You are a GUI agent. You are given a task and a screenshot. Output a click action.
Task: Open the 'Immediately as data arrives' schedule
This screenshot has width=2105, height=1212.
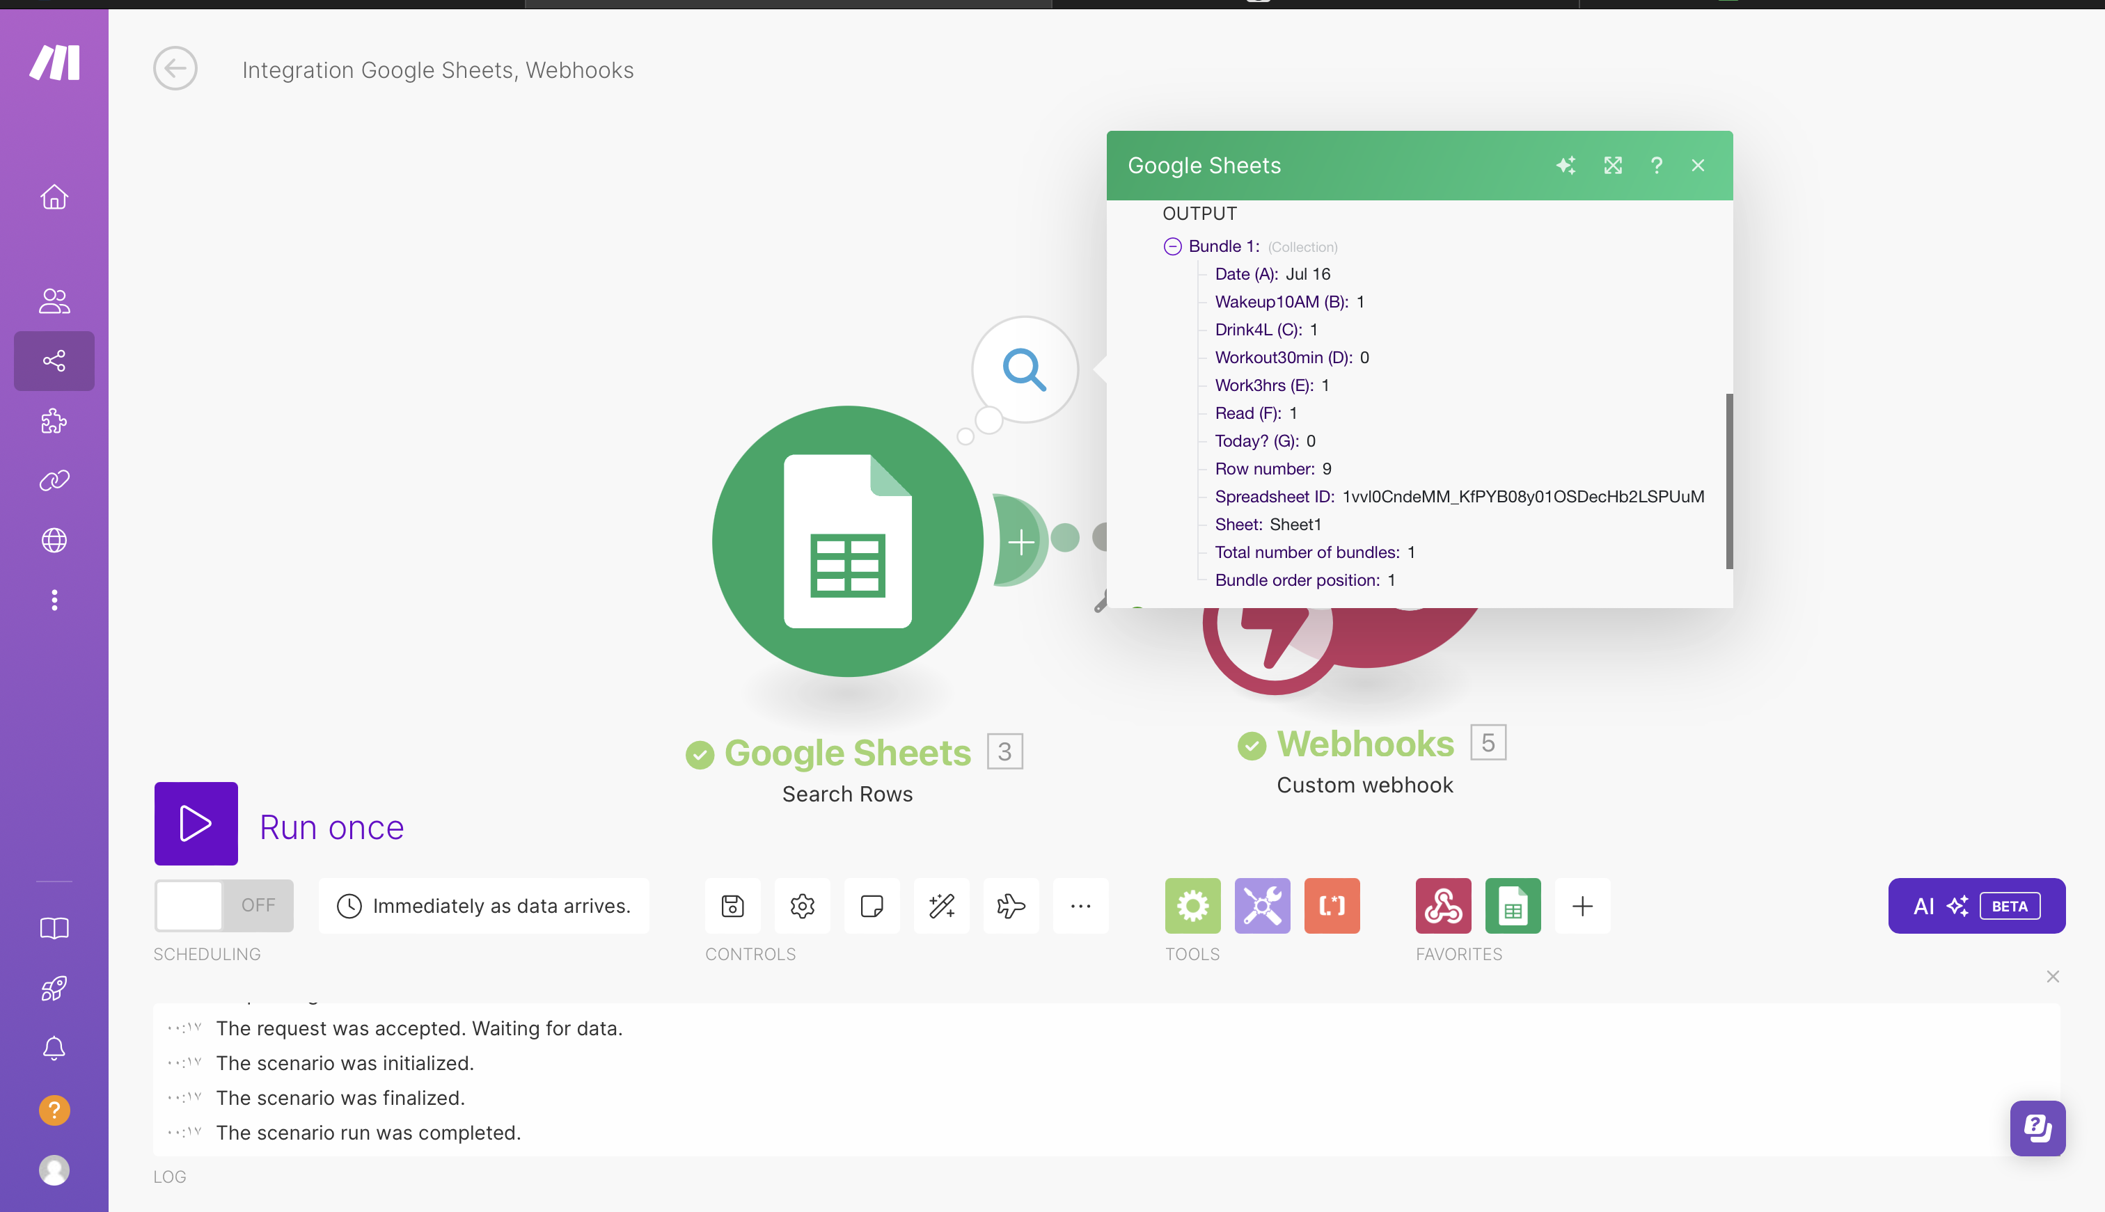[484, 906]
